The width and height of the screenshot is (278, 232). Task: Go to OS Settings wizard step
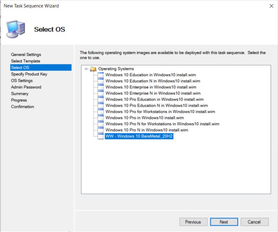(x=22, y=81)
